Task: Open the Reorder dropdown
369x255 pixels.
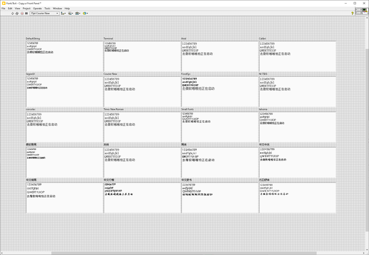Action: tap(85, 14)
